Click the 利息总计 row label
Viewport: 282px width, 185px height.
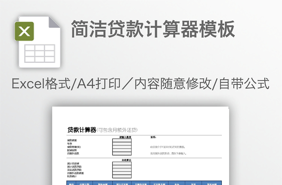point(72,177)
